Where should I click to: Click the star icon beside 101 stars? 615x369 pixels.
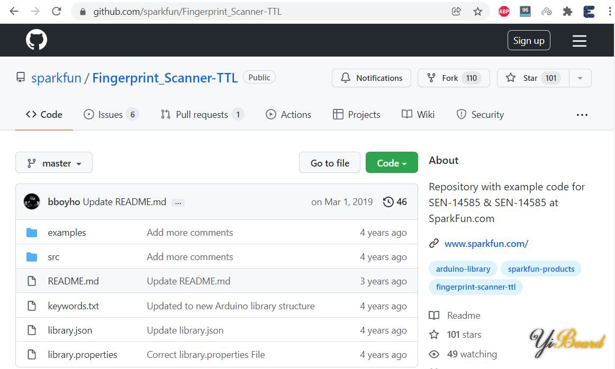pyautogui.click(x=434, y=335)
